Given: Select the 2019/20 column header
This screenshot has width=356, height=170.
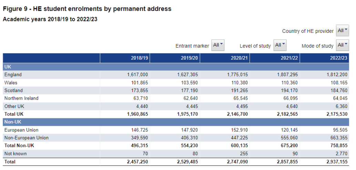Looking at the screenshot, I should 190,58.
